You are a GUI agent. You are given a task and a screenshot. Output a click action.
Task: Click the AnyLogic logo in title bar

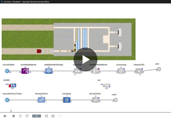coord(2,2)
